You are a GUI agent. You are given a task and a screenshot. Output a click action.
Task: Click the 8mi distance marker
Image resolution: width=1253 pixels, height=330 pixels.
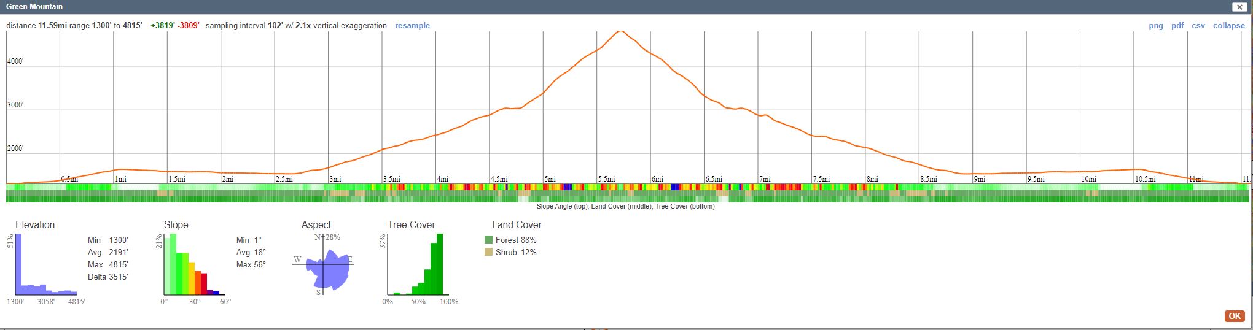pos(872,179)
